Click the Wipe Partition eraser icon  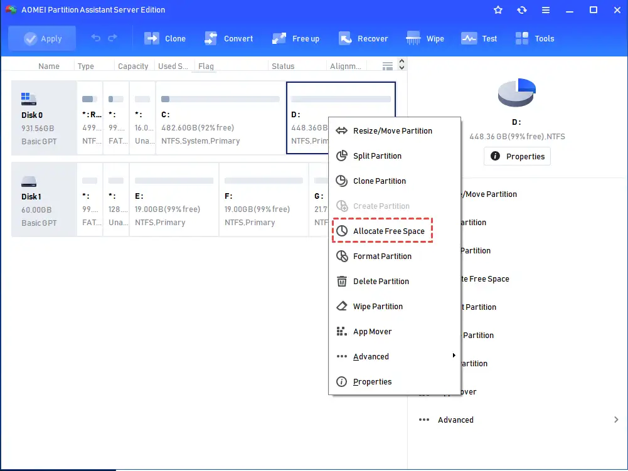[342, 307]
